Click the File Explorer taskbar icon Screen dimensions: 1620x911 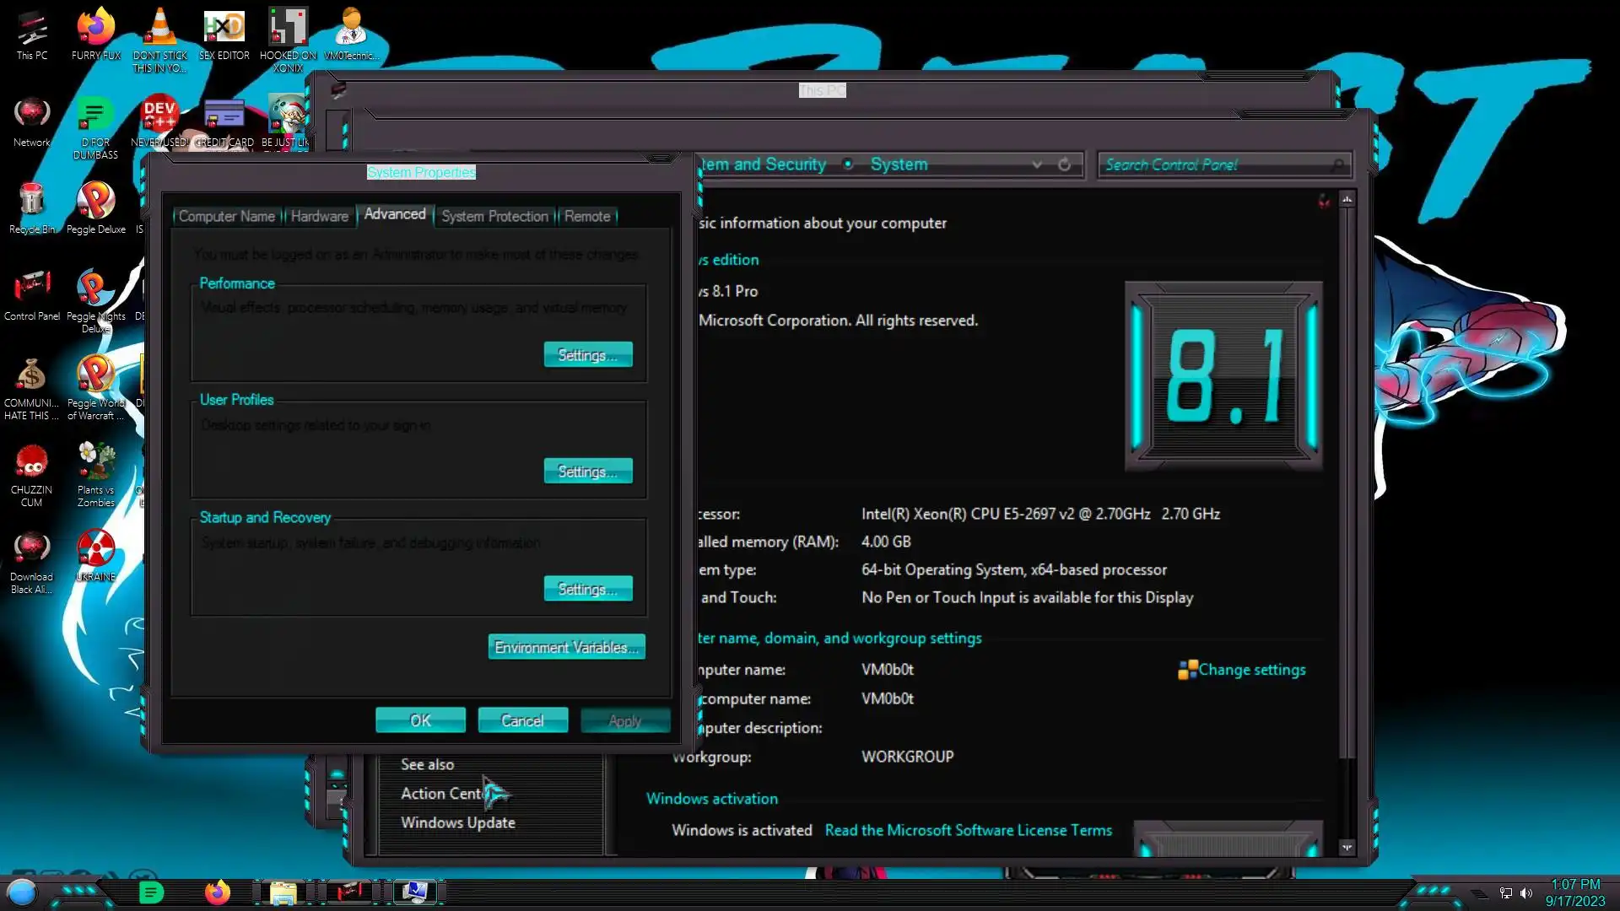283,892
